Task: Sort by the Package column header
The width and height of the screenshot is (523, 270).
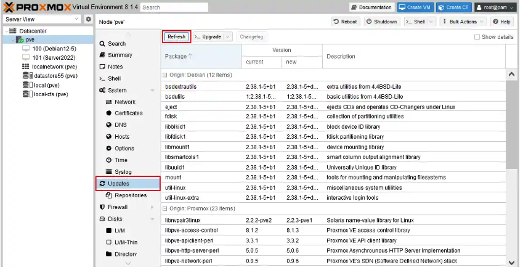Action: (201, 56)
